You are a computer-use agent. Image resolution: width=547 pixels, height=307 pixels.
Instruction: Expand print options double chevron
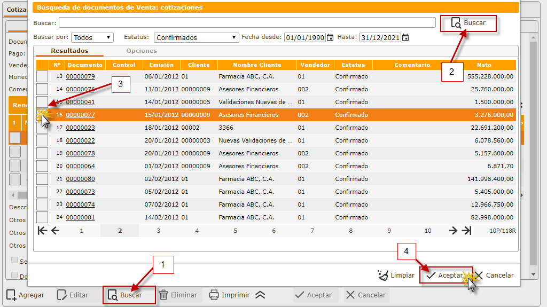click(260, 295)
